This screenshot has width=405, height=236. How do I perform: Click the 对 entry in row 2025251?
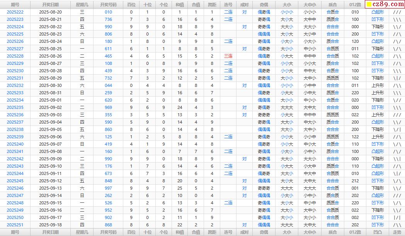pos(244,225)
